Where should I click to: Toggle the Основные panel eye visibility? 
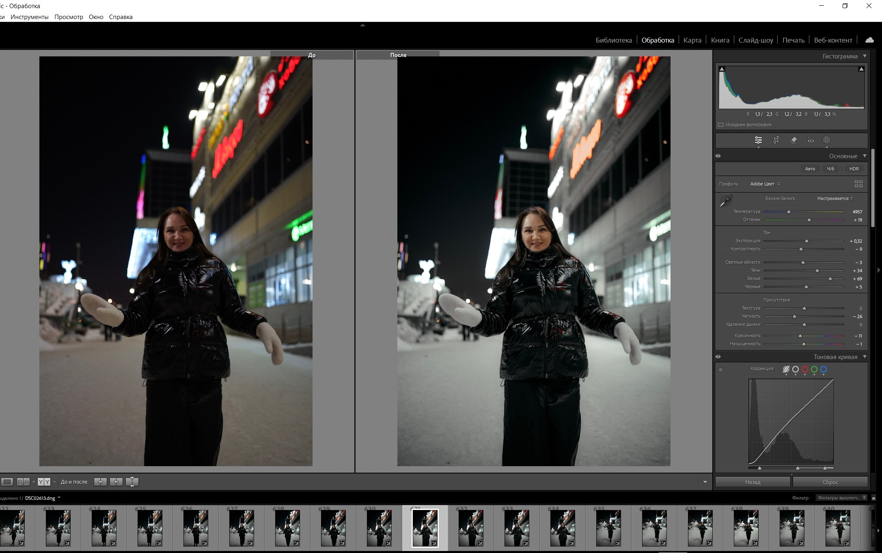[x=718, y=156]
